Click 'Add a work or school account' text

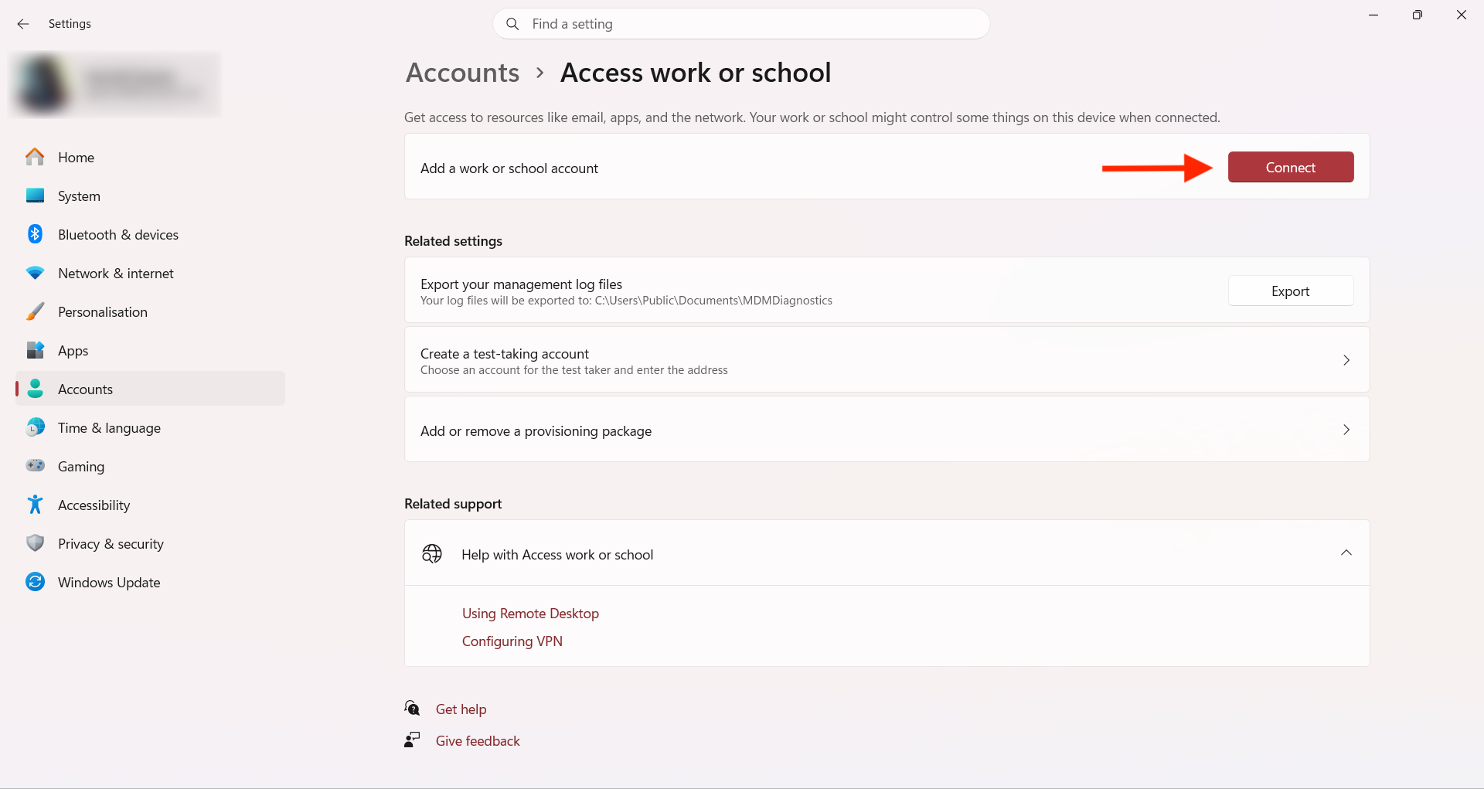[509, 168]
